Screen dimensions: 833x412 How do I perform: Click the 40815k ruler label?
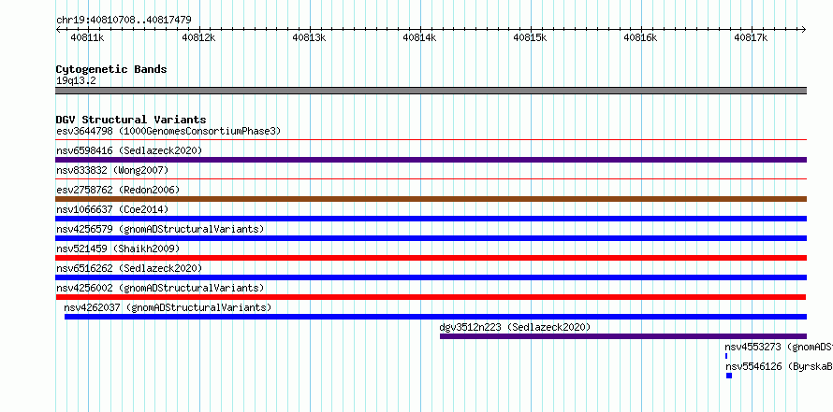pyautogui.click(x=530, y=37)
